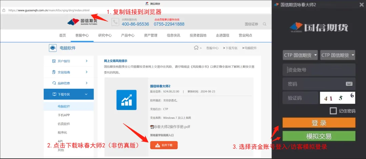Open the second CTP 国信期货 dropdown
The image size is (366, 159).
[338, 55]
